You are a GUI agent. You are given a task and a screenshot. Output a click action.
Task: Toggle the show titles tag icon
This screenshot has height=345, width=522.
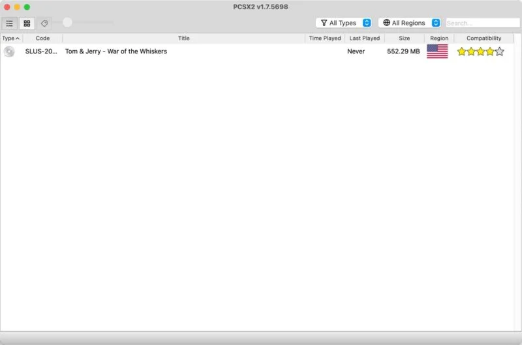coord(44,23)
